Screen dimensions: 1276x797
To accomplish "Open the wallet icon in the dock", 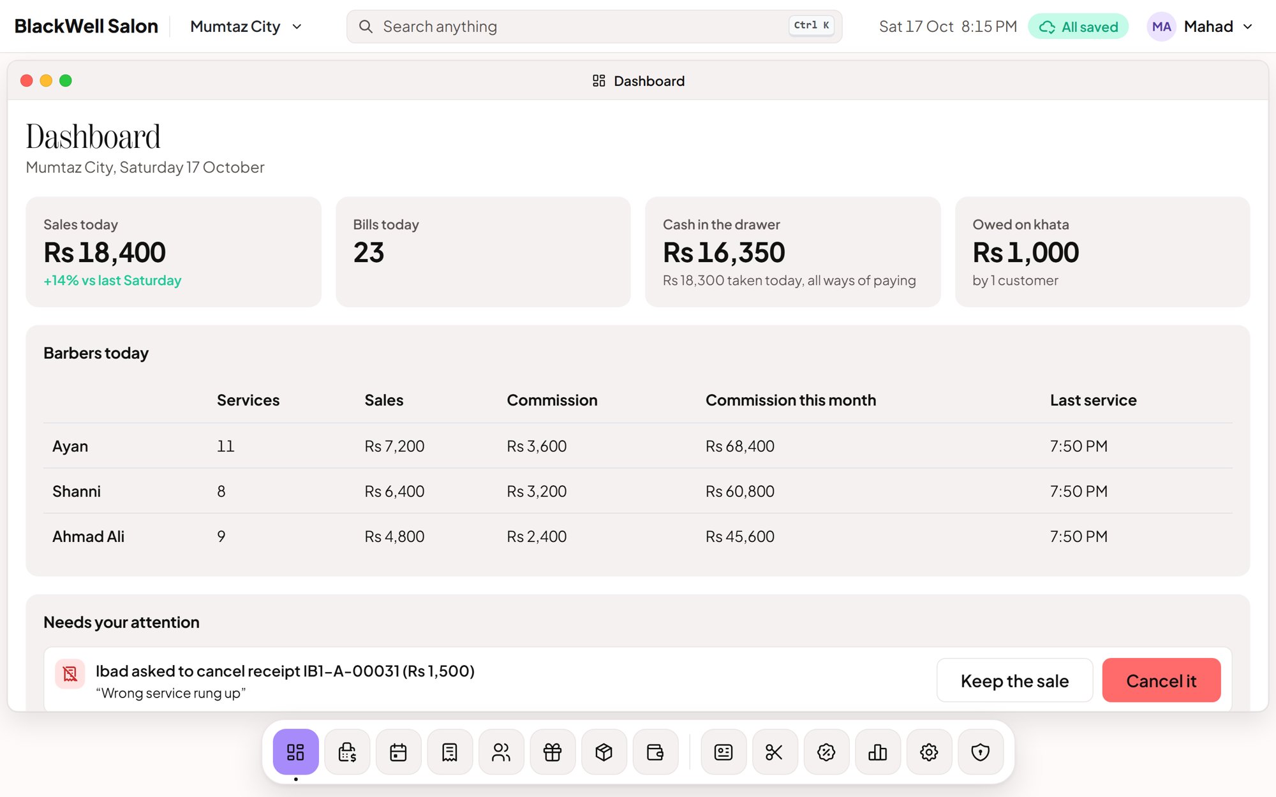I will [x=655, y=752].
